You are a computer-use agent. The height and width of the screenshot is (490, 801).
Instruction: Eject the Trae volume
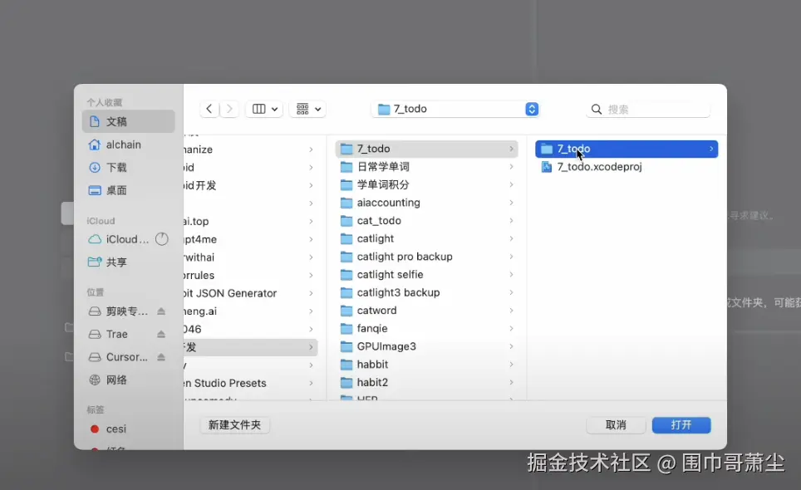161,334
